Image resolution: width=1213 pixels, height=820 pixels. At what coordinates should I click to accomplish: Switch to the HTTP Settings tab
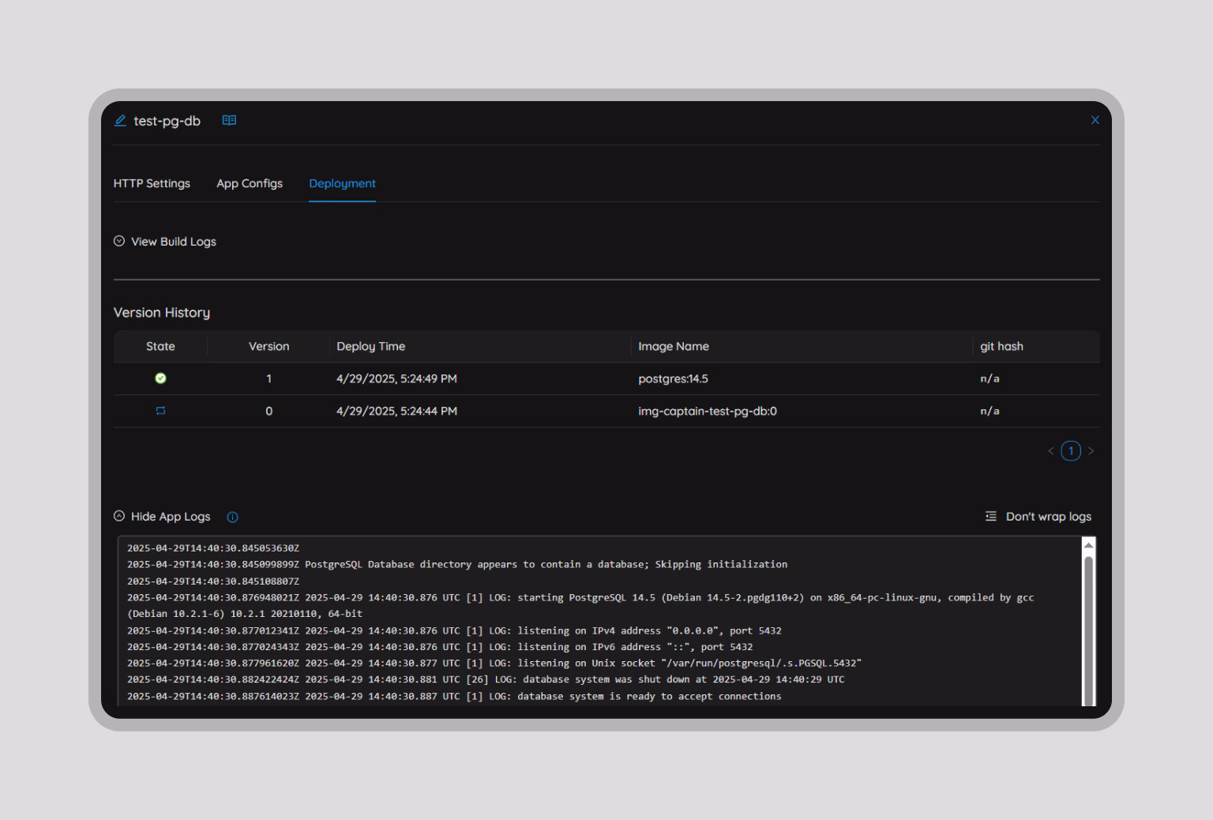[x=152, y=183]
